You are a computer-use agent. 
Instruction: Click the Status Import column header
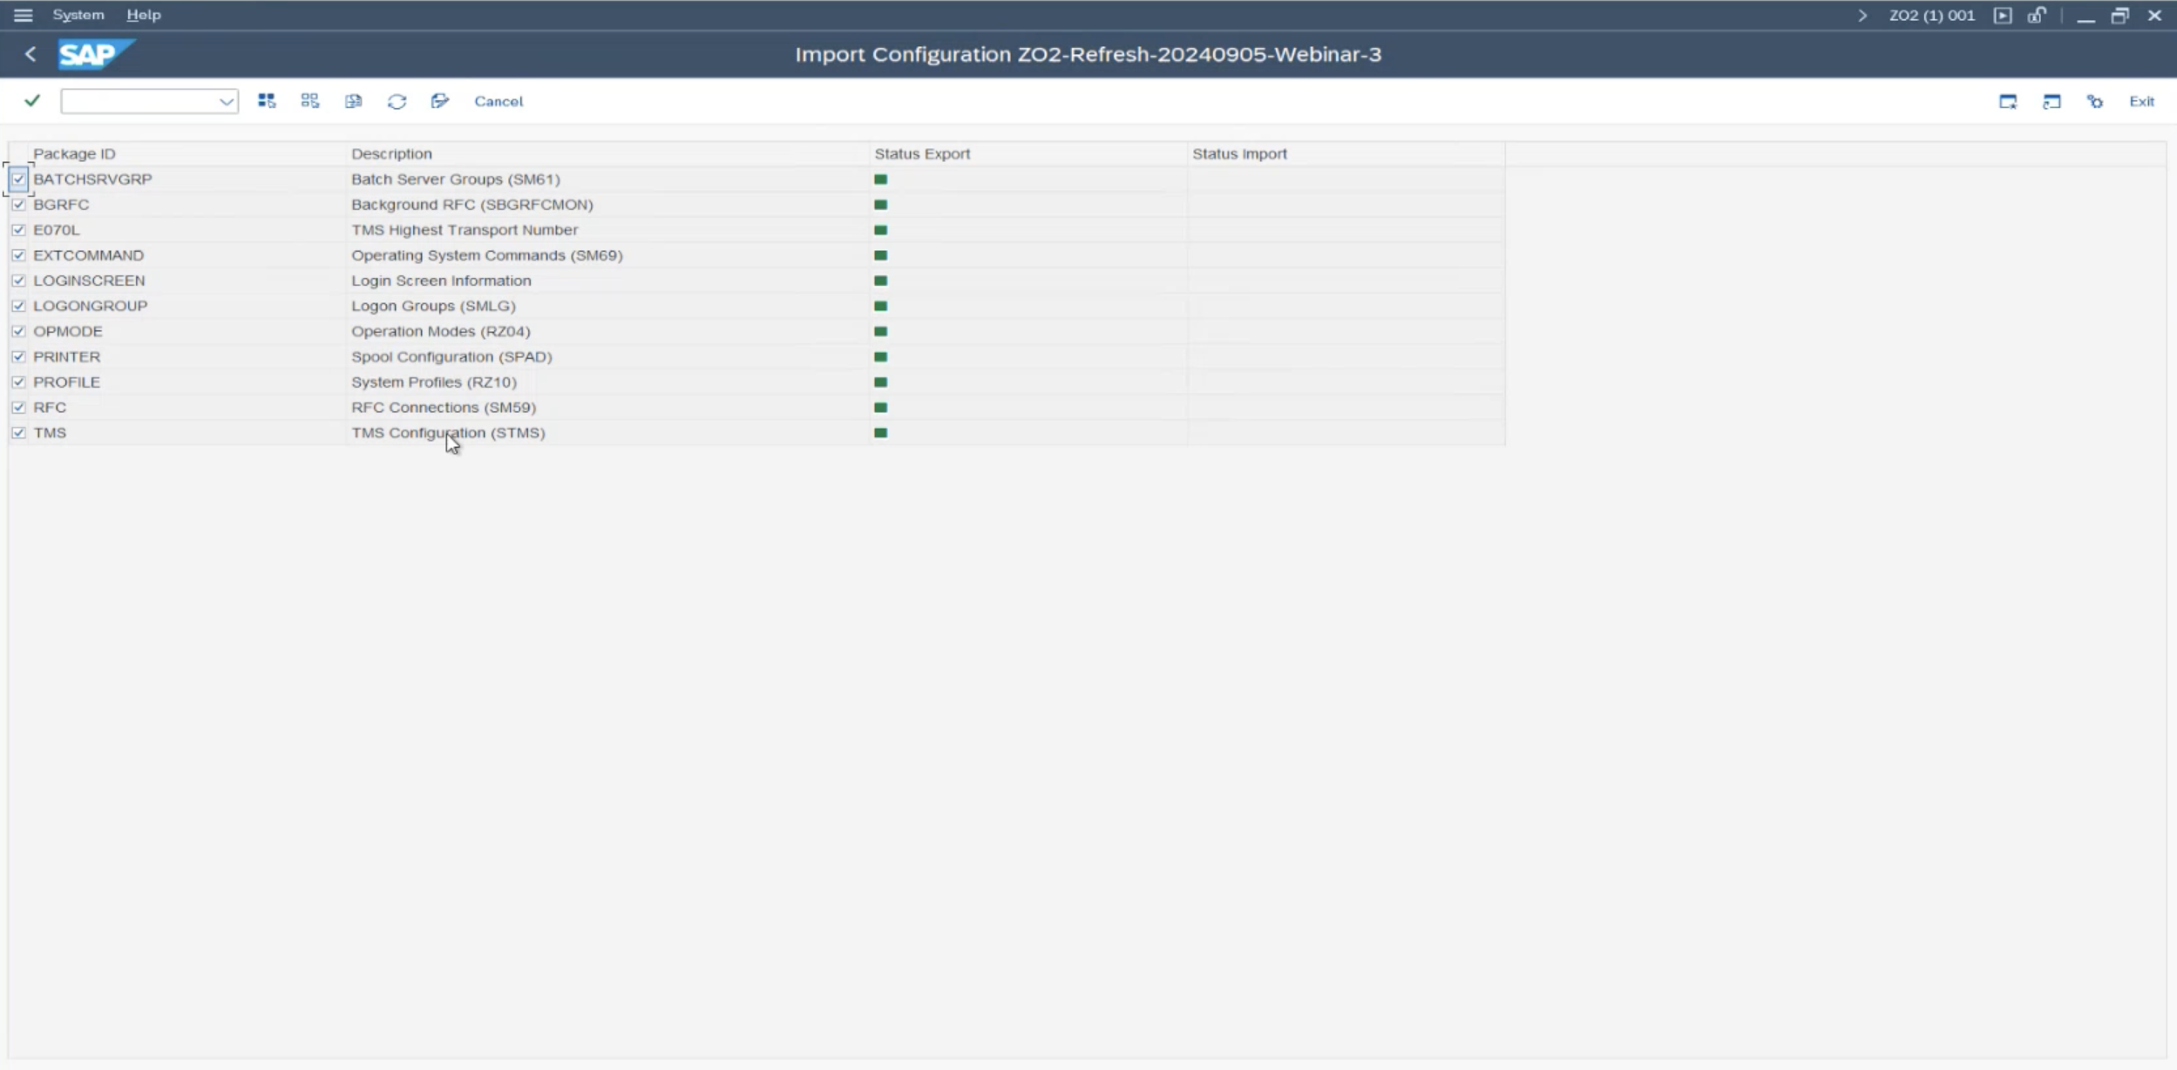(1239, 153)
